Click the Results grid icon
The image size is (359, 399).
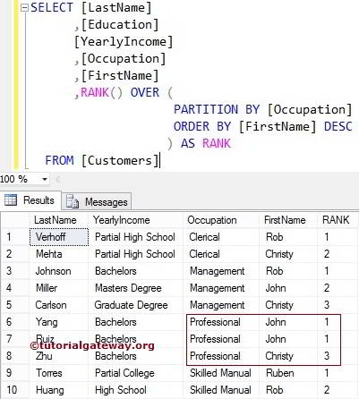click(11, 200)
